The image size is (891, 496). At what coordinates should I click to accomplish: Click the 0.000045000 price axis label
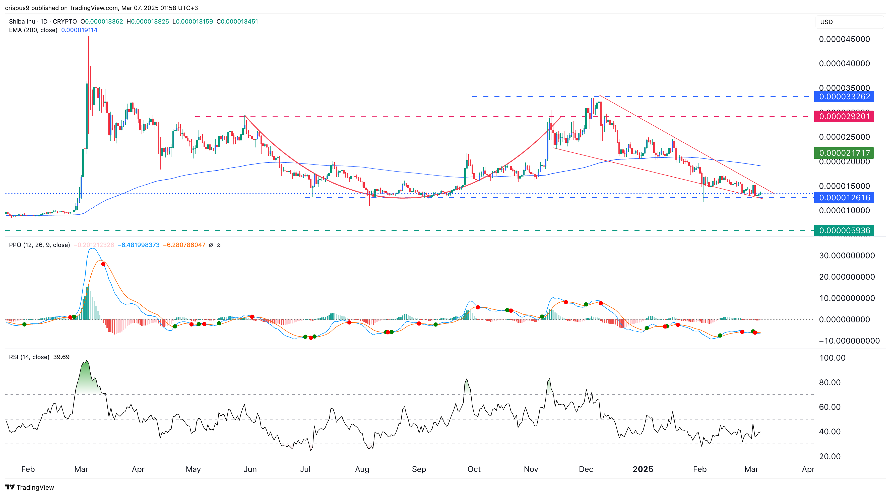point(844,39)
